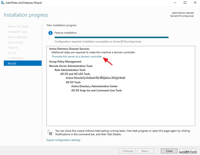Select the Server Selection step in sidebar
Image resolution: width=200 pixels, height=155 pixels.
click(18, 37)
